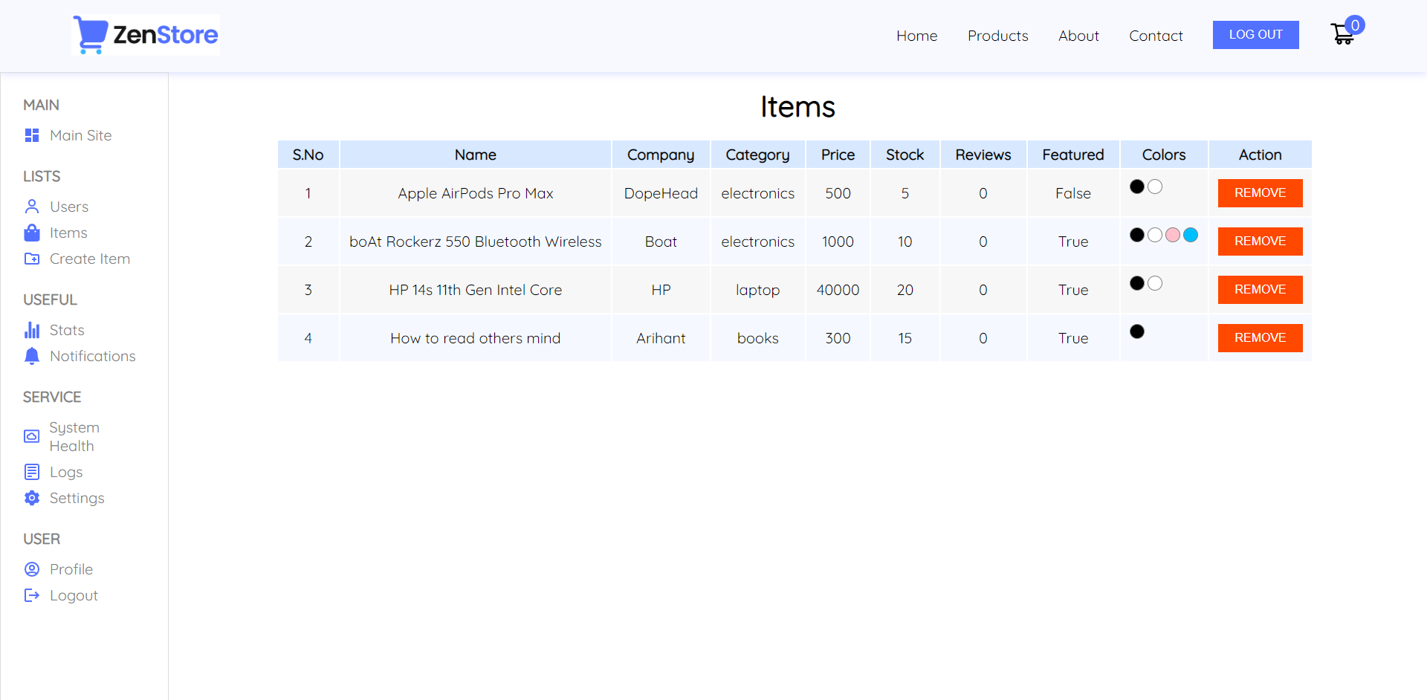Screen dimensions: 1427x700
Task: Click the Category column header
Action: pos(757,155)
